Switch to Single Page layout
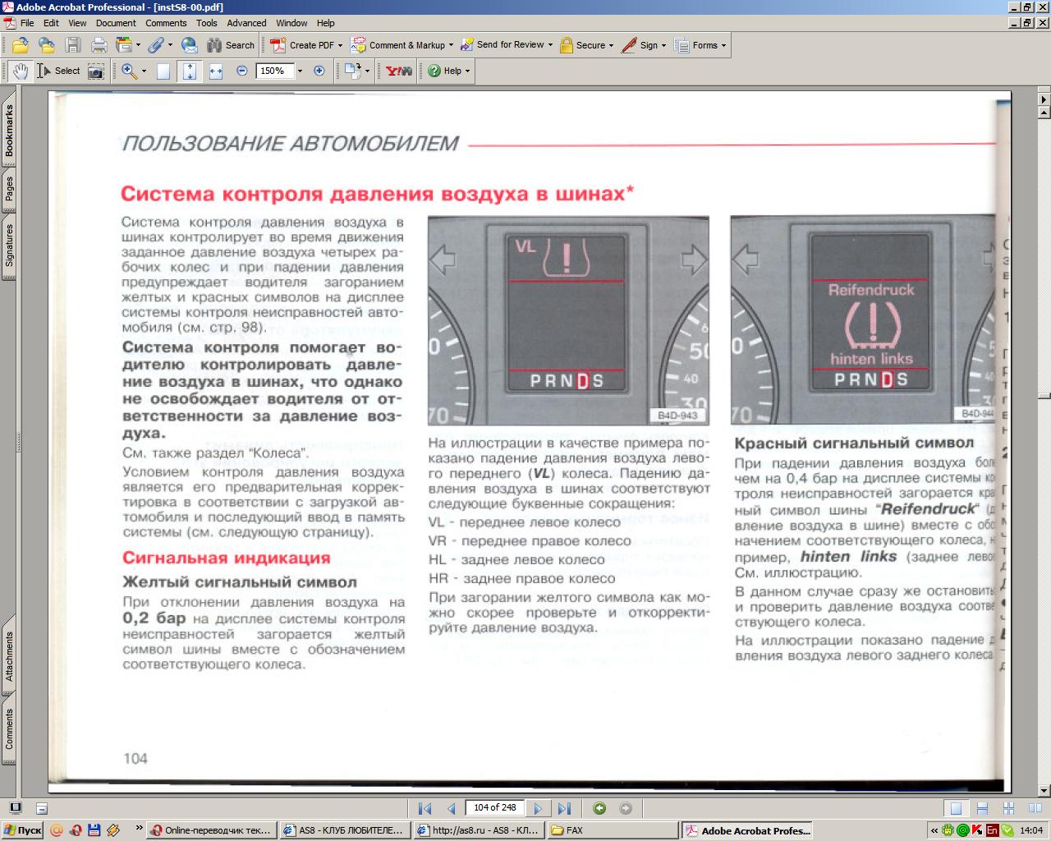1051x841 pixels. 956,808
